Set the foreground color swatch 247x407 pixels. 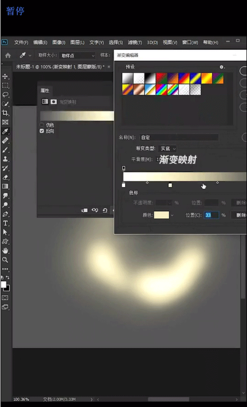click(3, 284)
